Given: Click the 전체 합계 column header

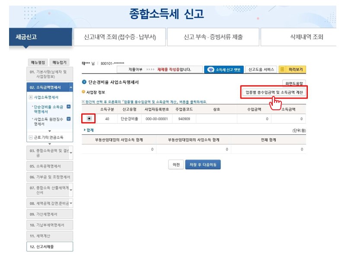Looking at the screenshot, I should 268,140.
